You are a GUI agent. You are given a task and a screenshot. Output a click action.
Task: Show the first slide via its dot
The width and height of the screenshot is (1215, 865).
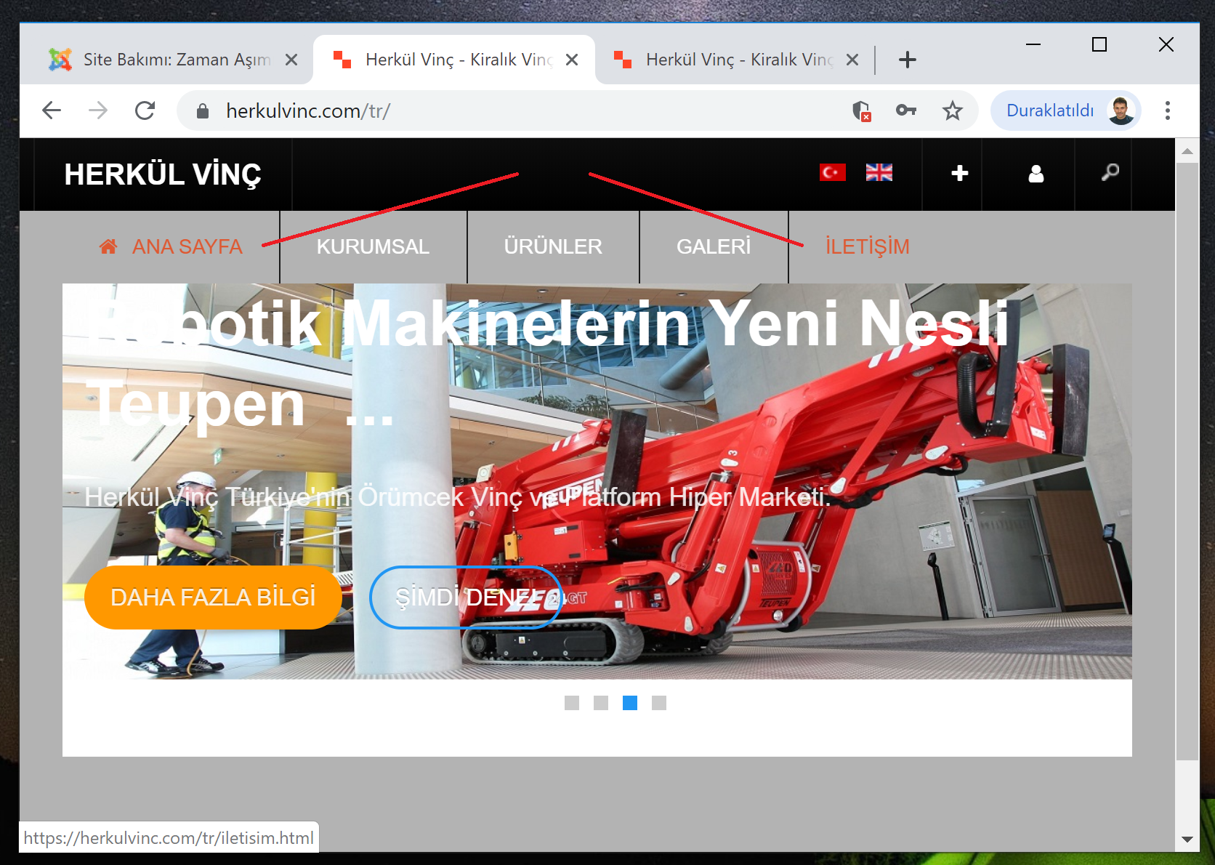pos(572,703)
